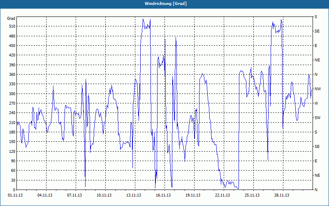Screen dimensions: 329x206
Task: Click the date label 28.11.13
Action: coord(282,195)
